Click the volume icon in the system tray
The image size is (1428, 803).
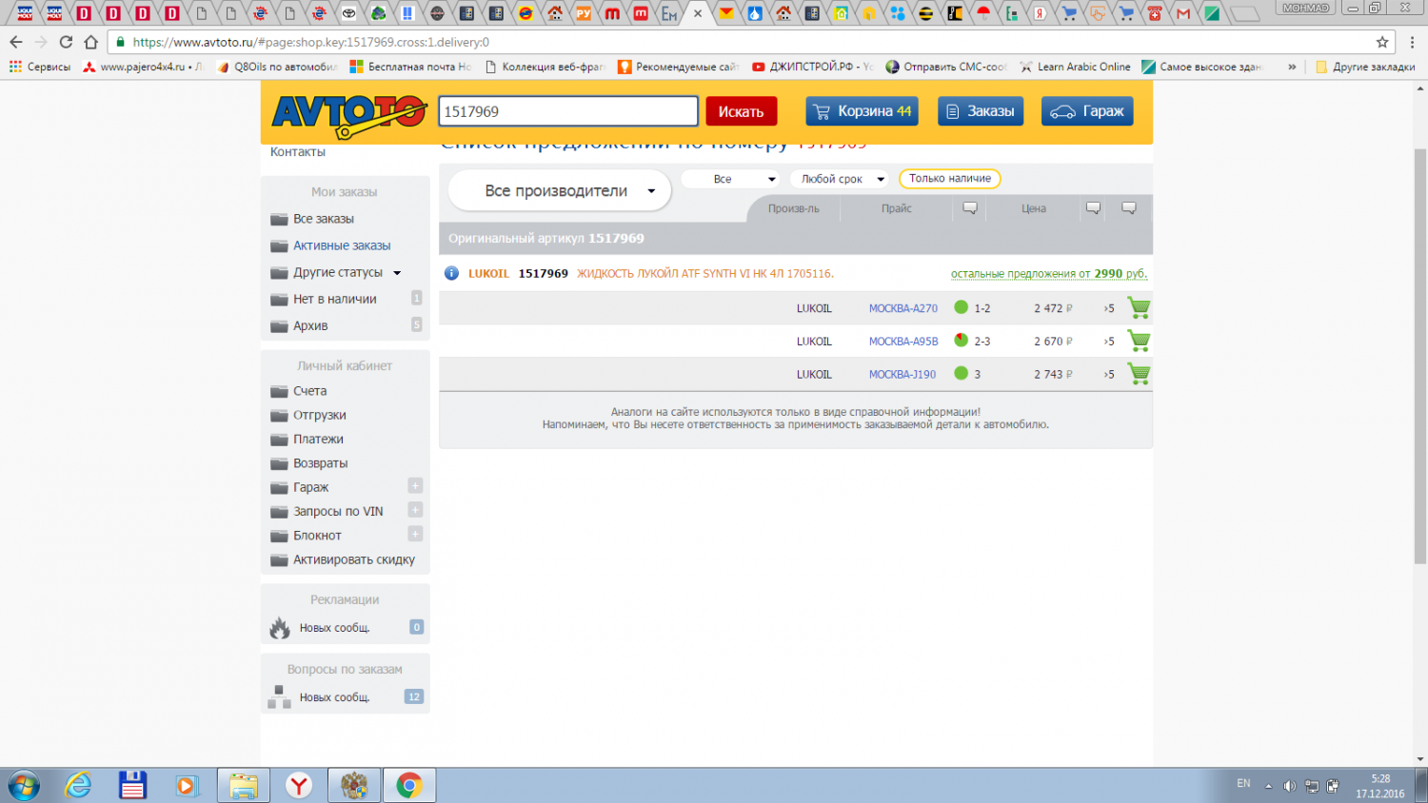pos(1290,786)
